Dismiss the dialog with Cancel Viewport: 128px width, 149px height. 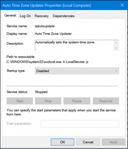click(88, 142)
